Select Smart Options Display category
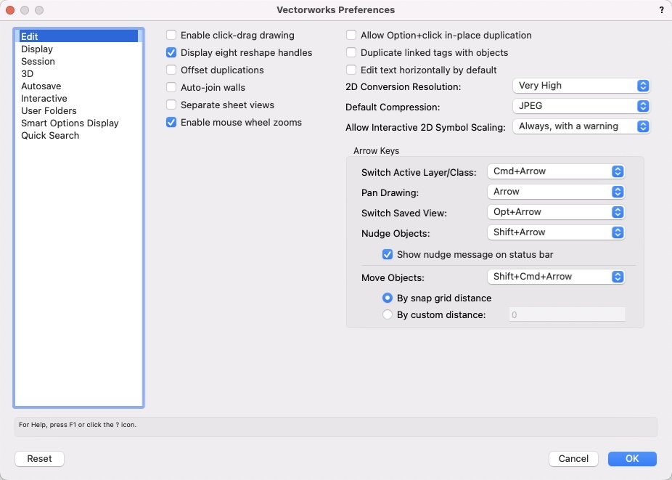This screenshot has height=480, width=672. pyautogui.click(x=79, y=123)
